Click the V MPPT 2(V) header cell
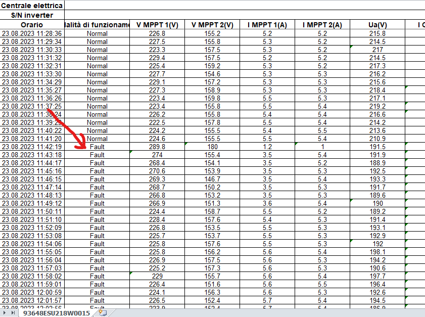The image size is (425, 317). tap(212, 25)
